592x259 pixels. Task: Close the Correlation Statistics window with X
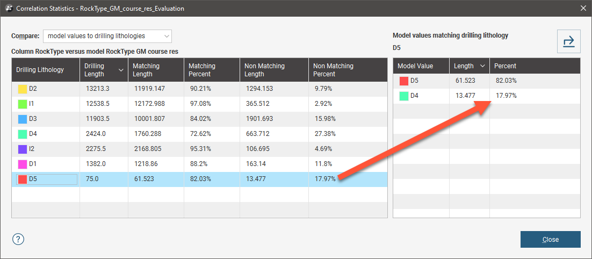tap(583, 8)
